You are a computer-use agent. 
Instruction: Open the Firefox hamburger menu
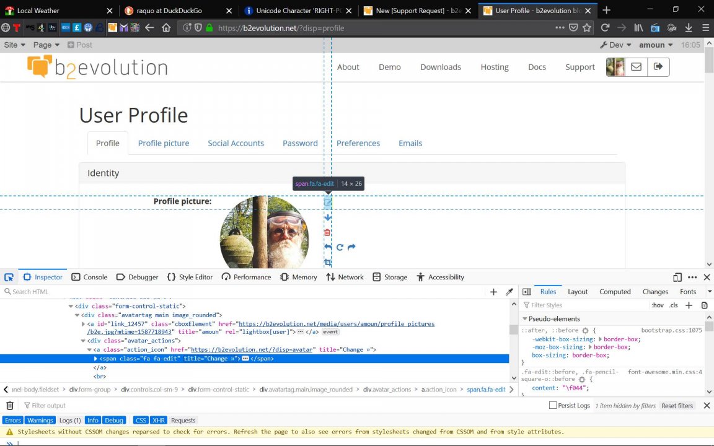click(705, 28)
